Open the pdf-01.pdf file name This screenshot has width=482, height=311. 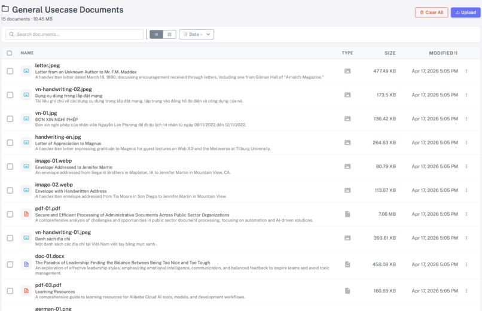48,208
